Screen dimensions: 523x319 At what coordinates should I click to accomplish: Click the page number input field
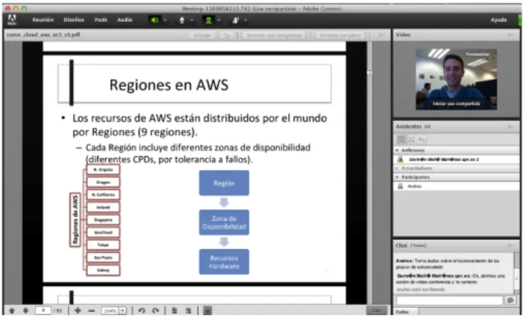pos(43,311)
